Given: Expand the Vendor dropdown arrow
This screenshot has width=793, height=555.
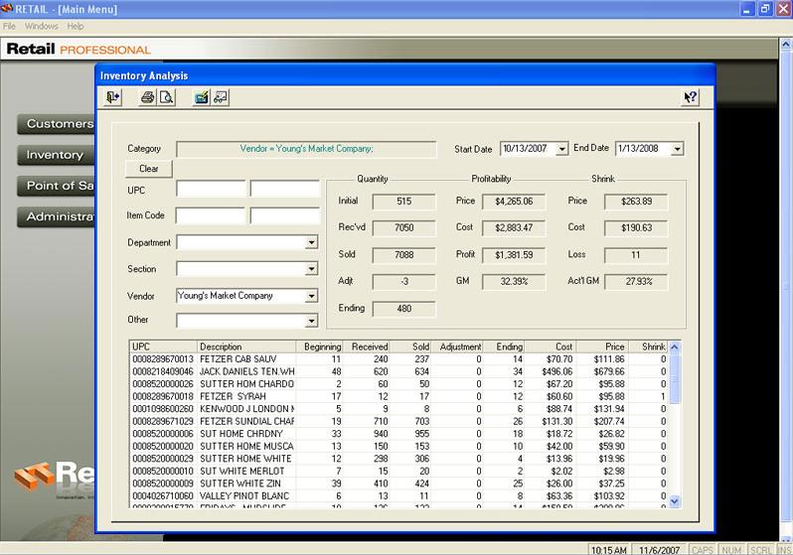Looking at the screenshot, I should click(x=312, y=296).
